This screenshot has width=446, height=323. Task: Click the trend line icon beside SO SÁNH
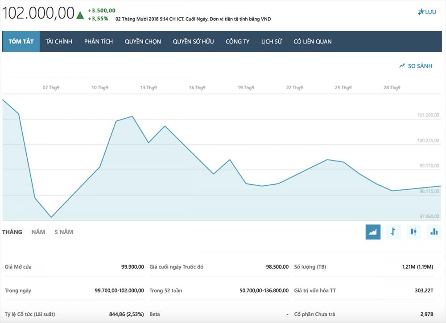pyautogui.click(x=402, y=66)
